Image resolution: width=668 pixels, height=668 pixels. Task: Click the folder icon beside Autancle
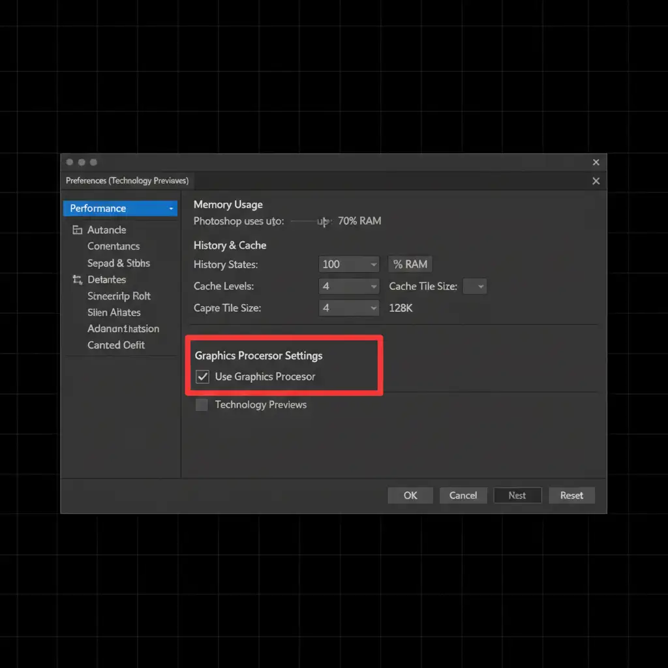(77, 230)
